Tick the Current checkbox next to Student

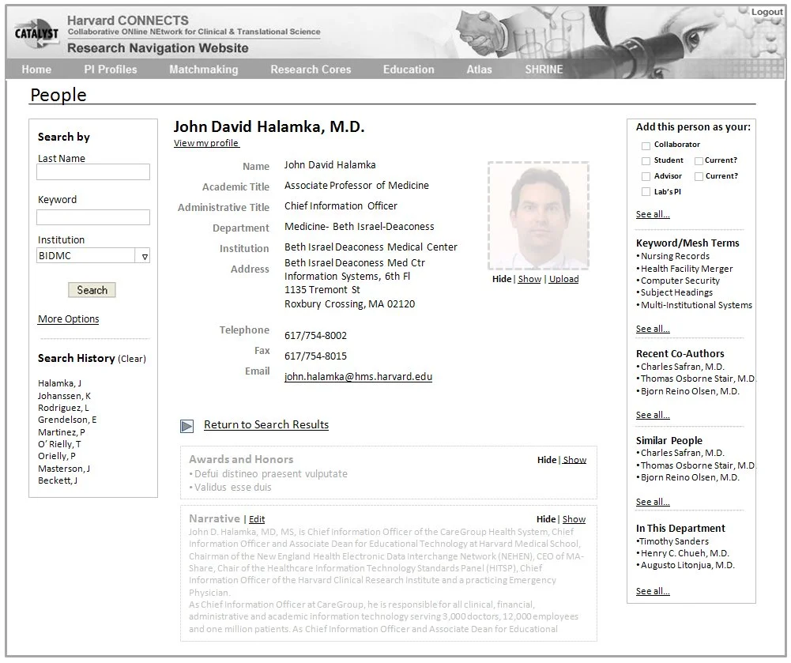coord(699,161)
